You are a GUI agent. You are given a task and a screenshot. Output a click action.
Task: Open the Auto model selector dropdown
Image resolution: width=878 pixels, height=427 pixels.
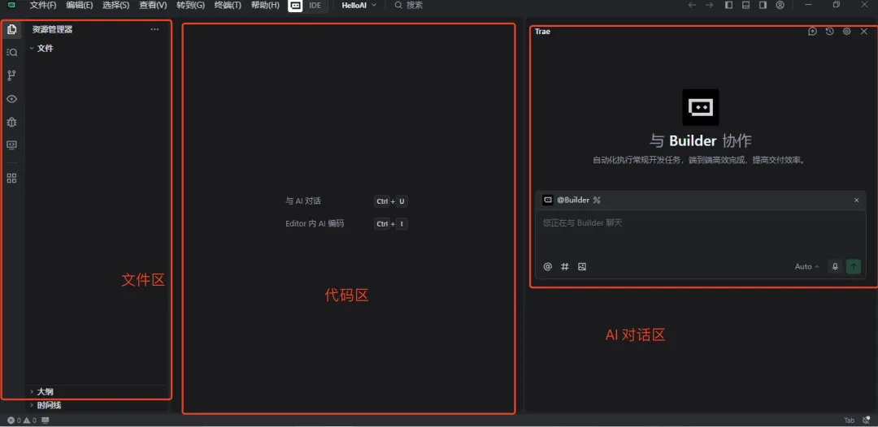point(807,266)
